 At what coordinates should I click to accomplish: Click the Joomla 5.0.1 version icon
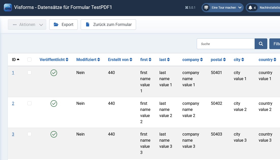187,8
